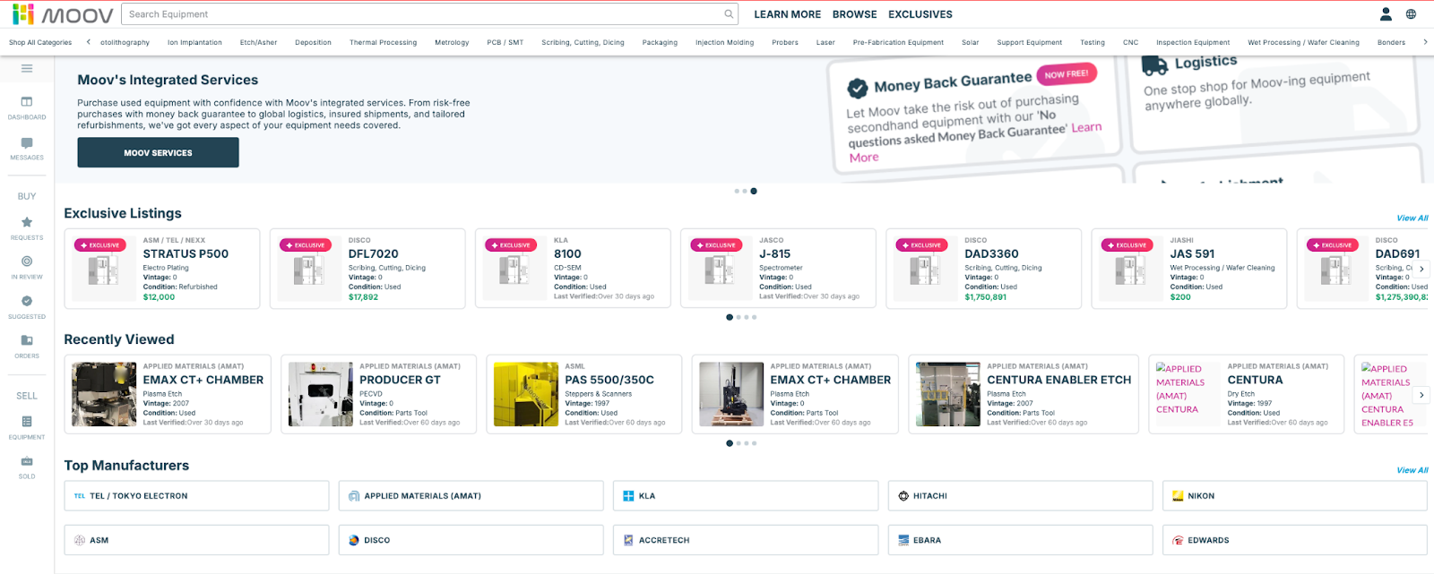1434x574 pixels.
Task: Select first Exclusive Listings carousel dot
Action: (730, 317)
